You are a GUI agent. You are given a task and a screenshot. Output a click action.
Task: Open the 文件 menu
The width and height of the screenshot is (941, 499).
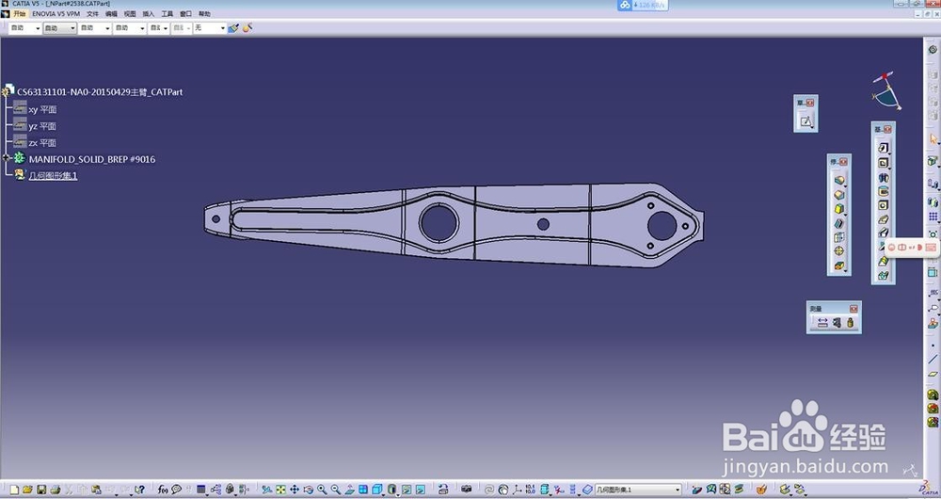point(92,14)
